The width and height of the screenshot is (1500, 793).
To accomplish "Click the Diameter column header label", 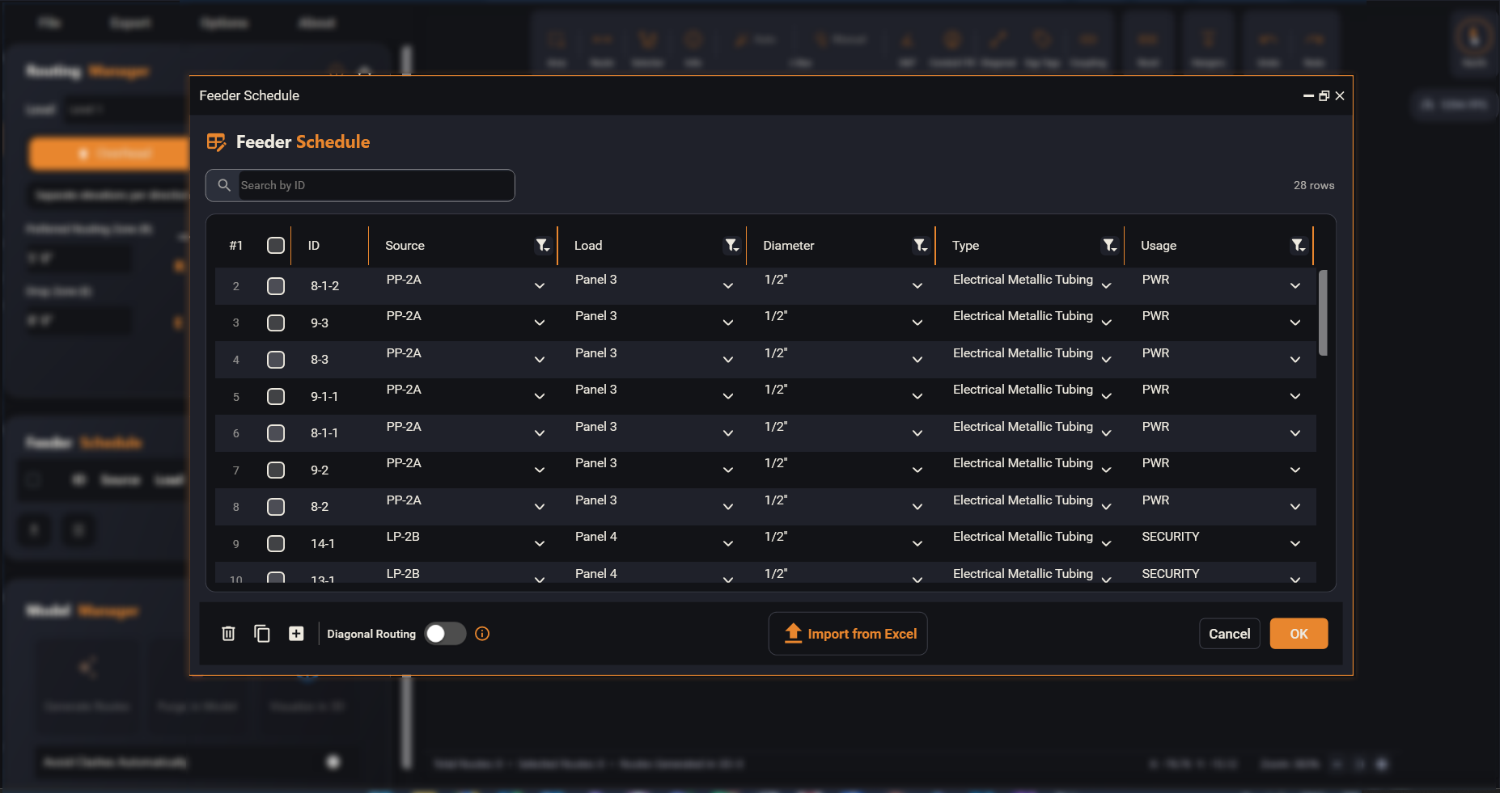I will 789,246.
